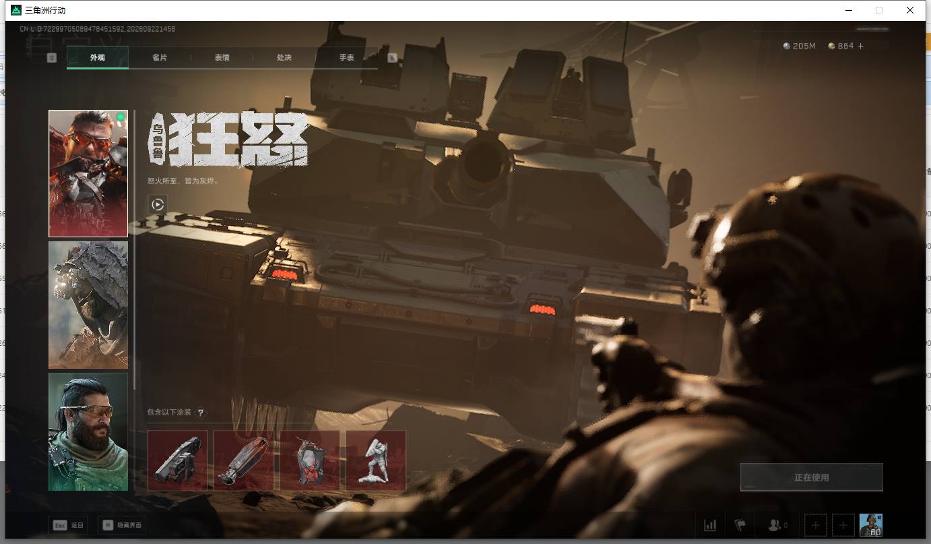Open the statistics bar-chart icon
This screenshot has width=931, height=544.
pos(710,525)
